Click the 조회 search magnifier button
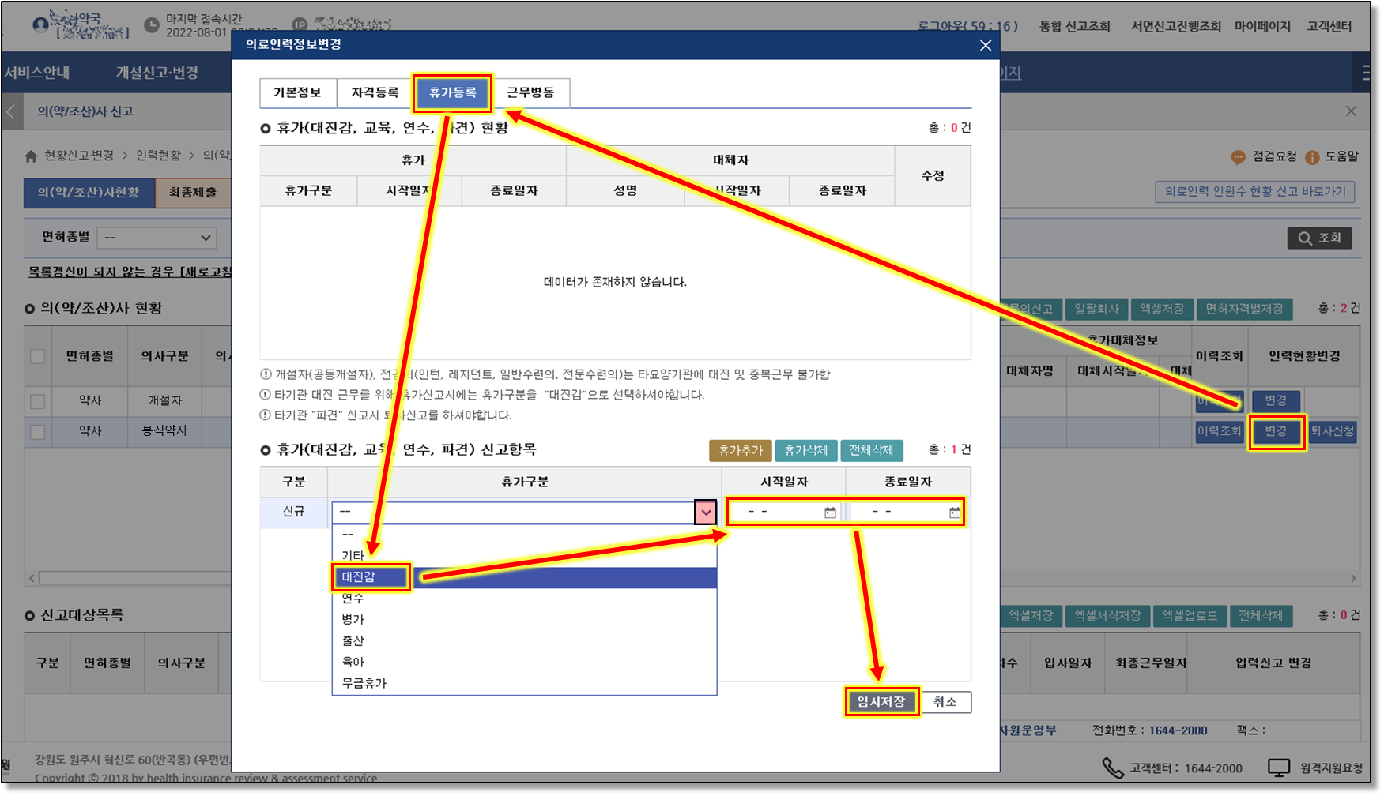The image size is (1384, 796). tap(1319, 238)
